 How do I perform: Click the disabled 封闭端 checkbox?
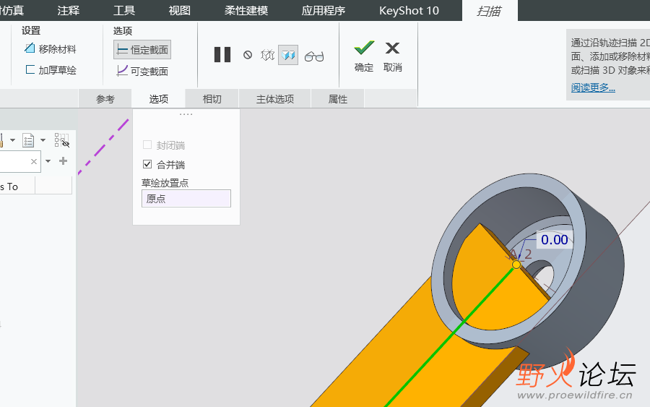(147, 145)
